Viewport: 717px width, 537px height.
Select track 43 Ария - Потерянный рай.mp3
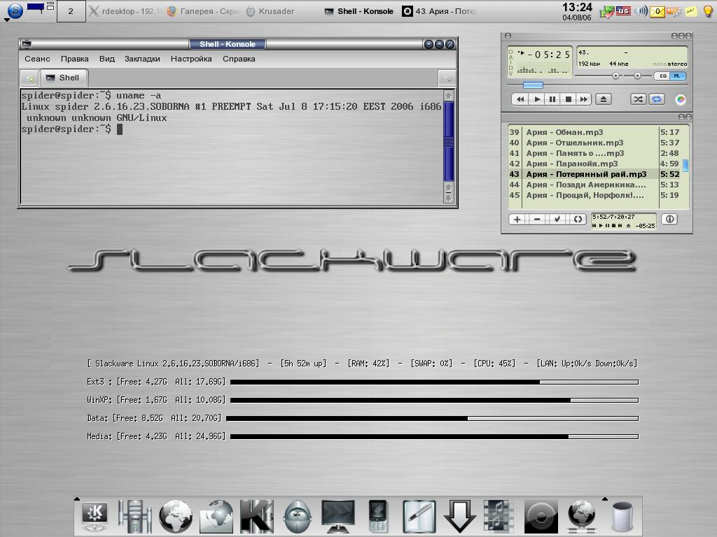[594, 174]
